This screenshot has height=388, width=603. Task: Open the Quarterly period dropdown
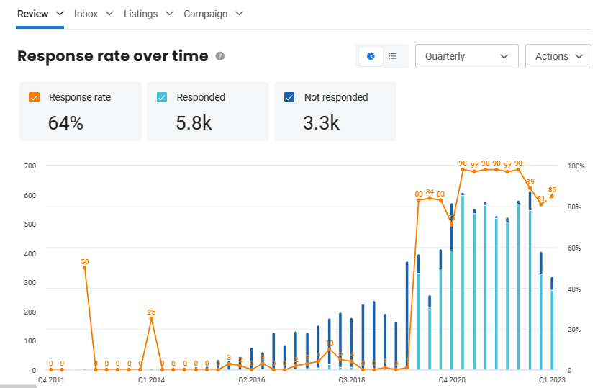coord(467,56)
